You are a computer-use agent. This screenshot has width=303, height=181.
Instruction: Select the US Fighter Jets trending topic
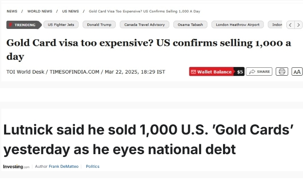[x=61, y=25]
